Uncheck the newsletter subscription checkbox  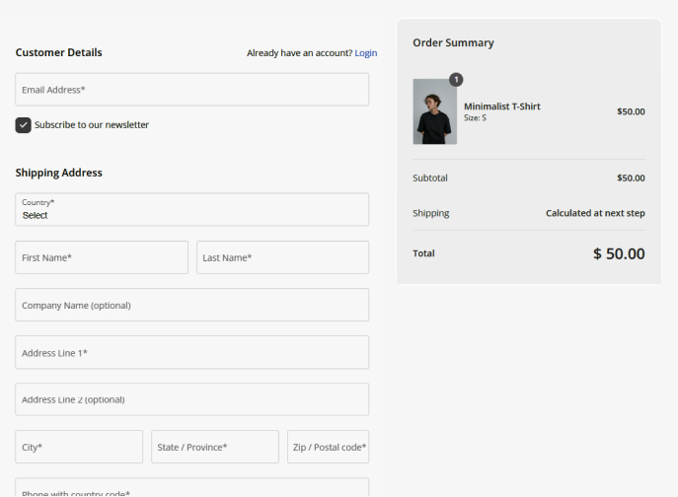(23, 125)
